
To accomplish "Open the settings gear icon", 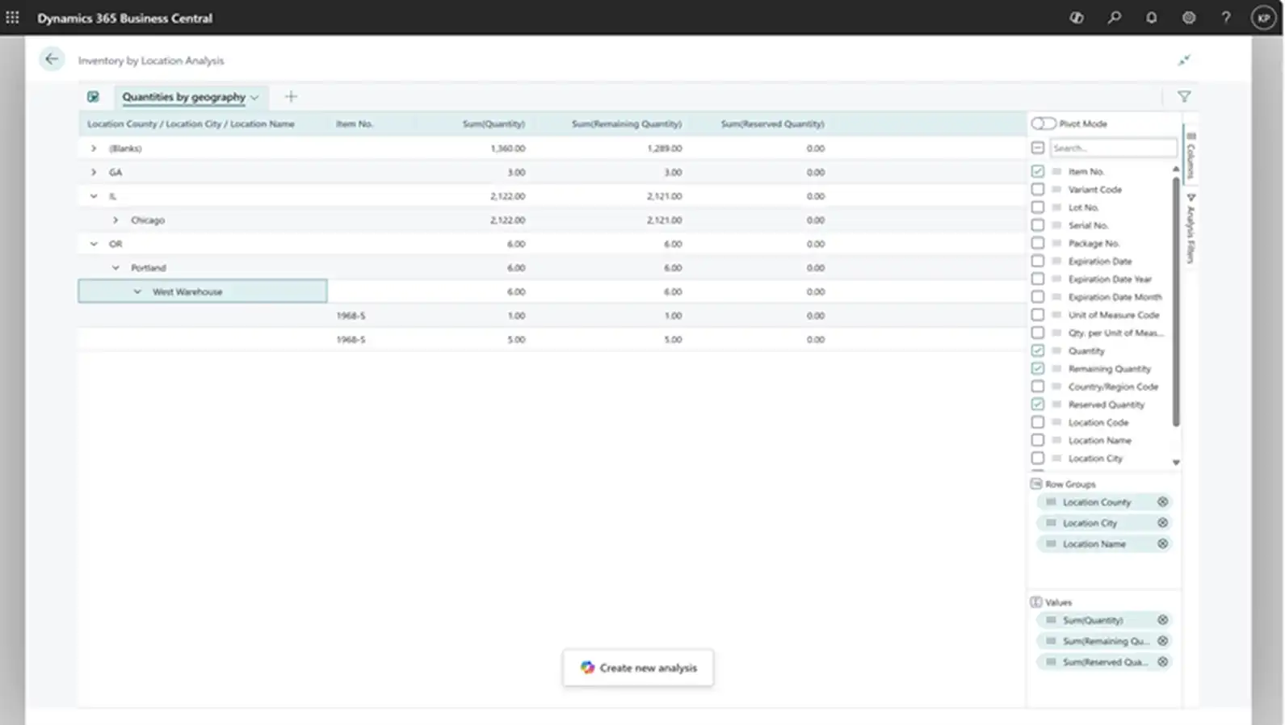I will pyautogui.click(x=1188, y=17).
